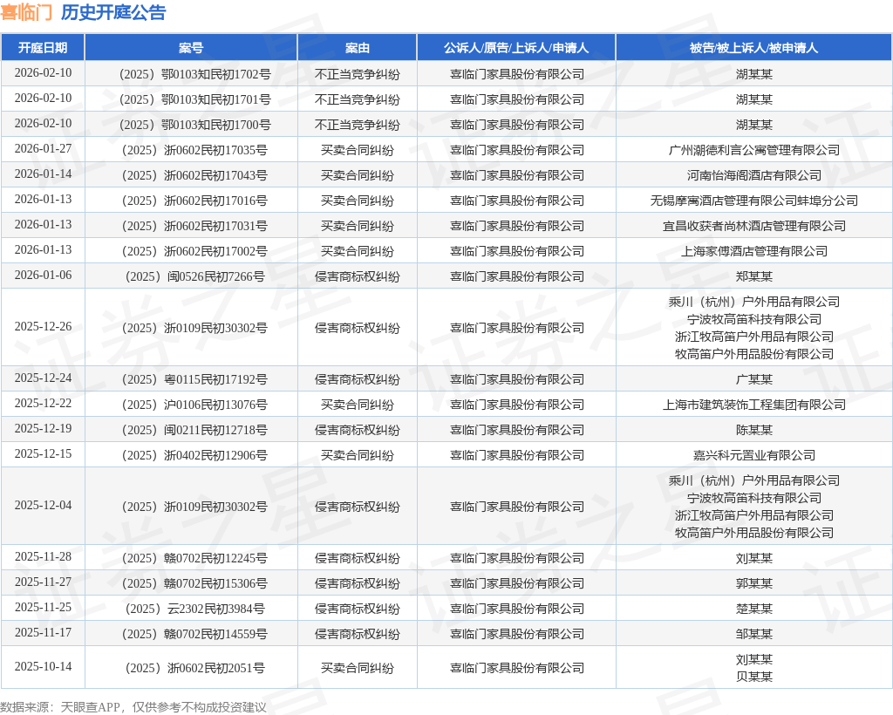Click the date 2025-12-22
Viewport: 893px width, 715px height.
click(x=43, y=403)
